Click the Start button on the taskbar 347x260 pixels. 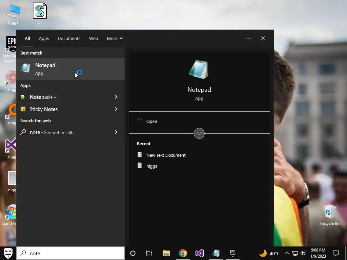click(x=8, y=253)
